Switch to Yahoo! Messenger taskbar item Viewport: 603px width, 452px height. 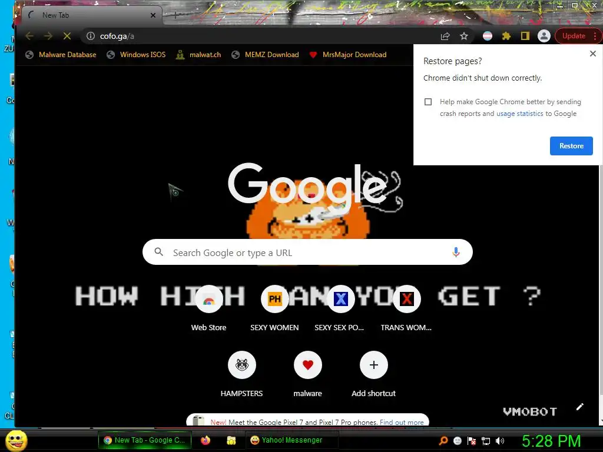click(x=291, y=440)
